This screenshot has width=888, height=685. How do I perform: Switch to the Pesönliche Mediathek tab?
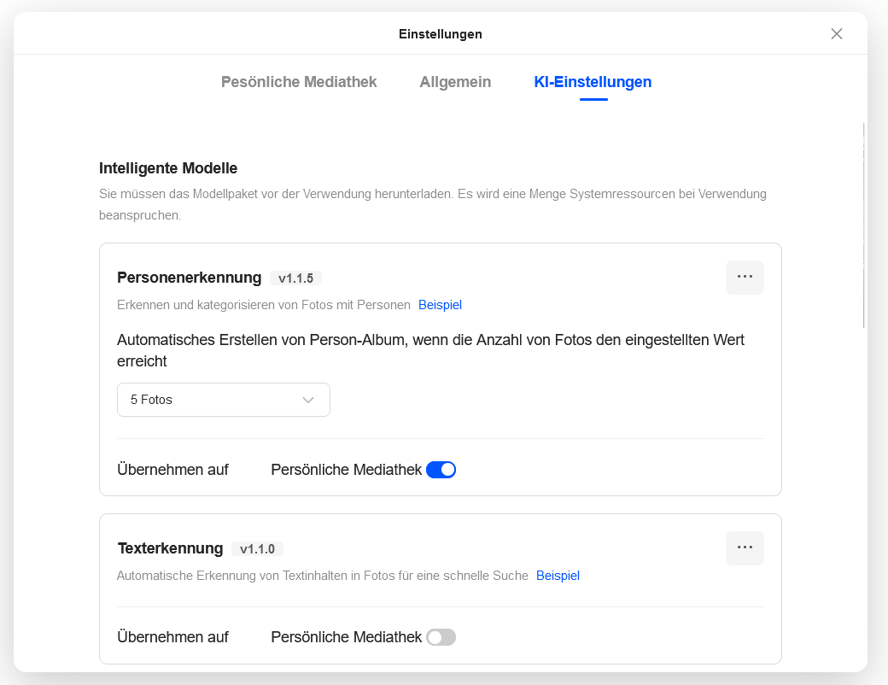click(299, 82)
